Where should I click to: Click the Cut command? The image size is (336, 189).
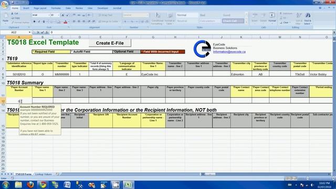pos(15,14)
